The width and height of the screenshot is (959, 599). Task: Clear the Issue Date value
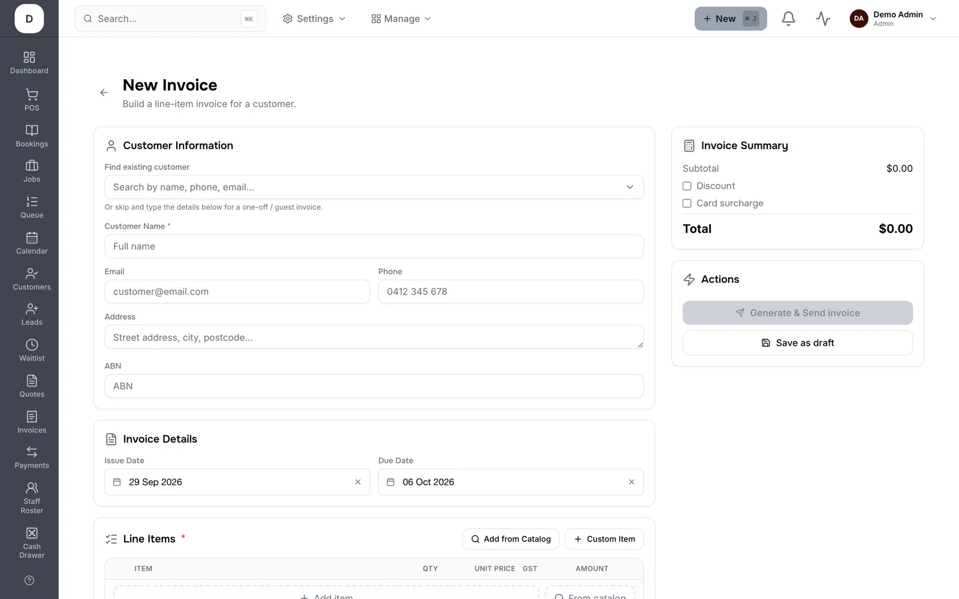point(358,482)
